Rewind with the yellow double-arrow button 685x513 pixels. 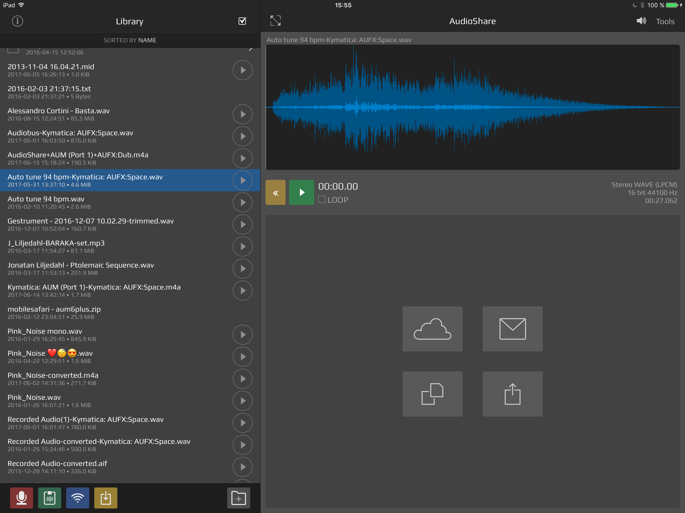click(275, 192)
